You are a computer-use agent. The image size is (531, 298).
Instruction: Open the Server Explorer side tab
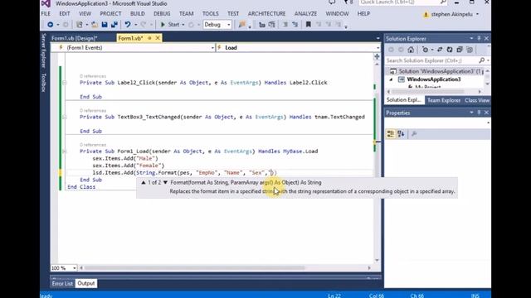[43, 50]
